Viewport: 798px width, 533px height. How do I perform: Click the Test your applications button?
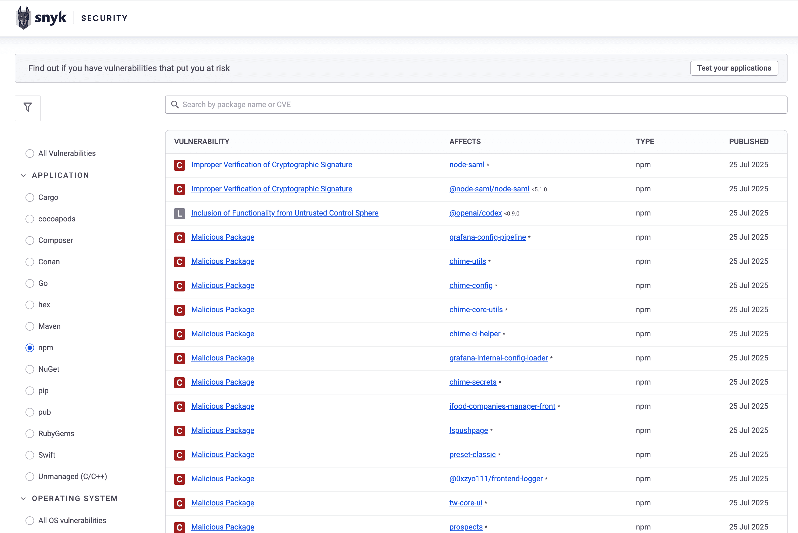point(734,68)
